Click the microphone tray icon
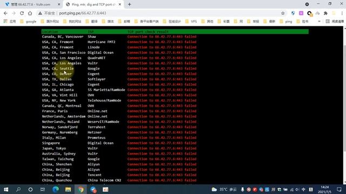The image size is (346, 194). pyautogui.click(x=242, y=189)
